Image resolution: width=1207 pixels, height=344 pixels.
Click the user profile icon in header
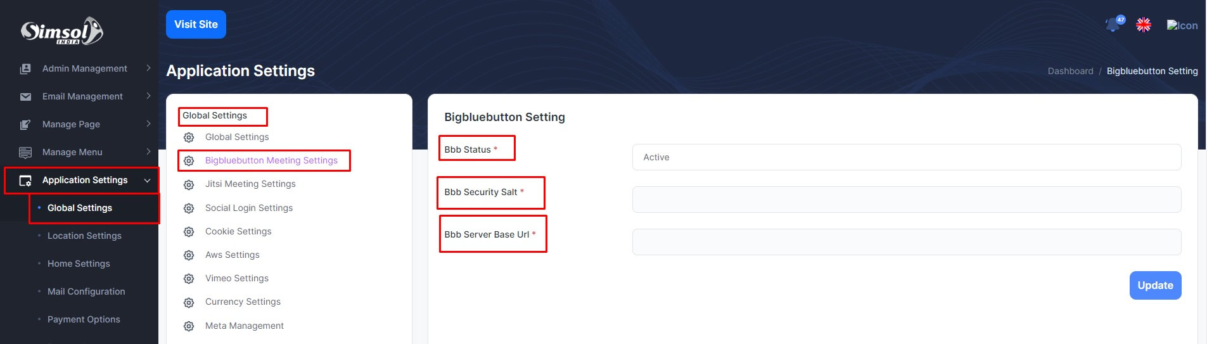pyautogui.click(x=1182, y=25)
